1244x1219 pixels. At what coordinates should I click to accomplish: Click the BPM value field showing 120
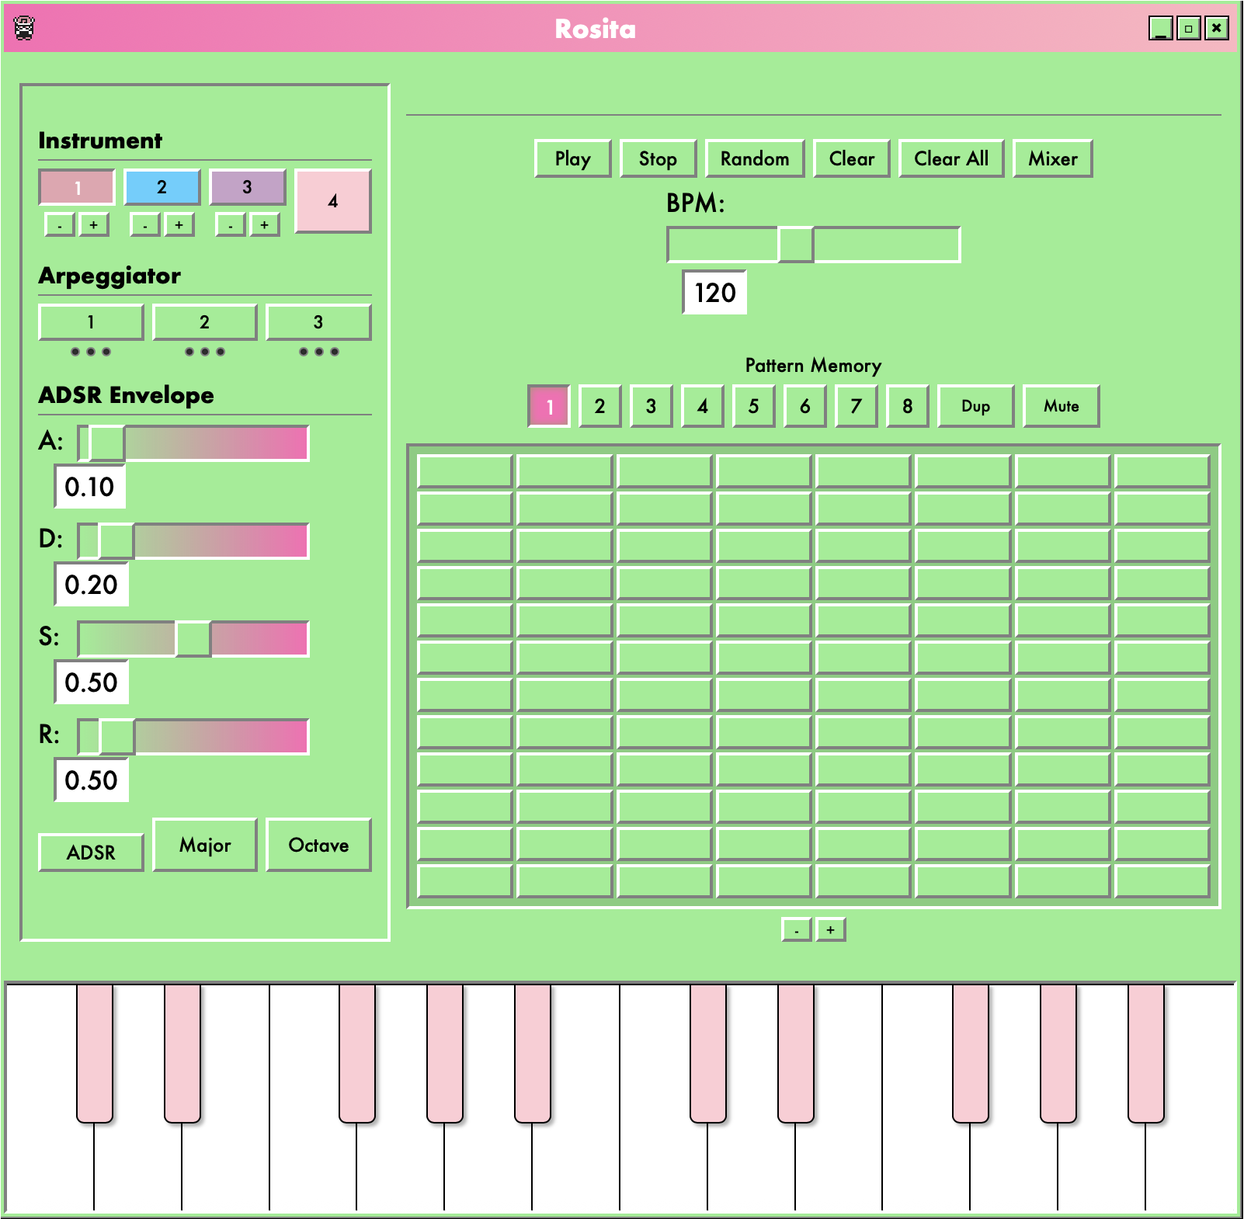pyautogui.click(x=714, y=293)
